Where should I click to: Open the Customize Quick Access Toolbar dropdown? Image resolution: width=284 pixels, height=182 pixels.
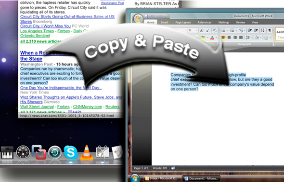pyautogui.click(x=166, y=17)
